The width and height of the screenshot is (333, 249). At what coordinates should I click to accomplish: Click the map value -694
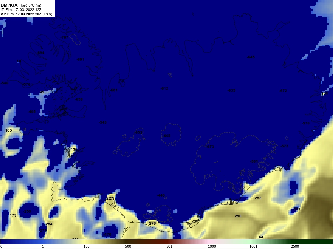tap(40, 53)
